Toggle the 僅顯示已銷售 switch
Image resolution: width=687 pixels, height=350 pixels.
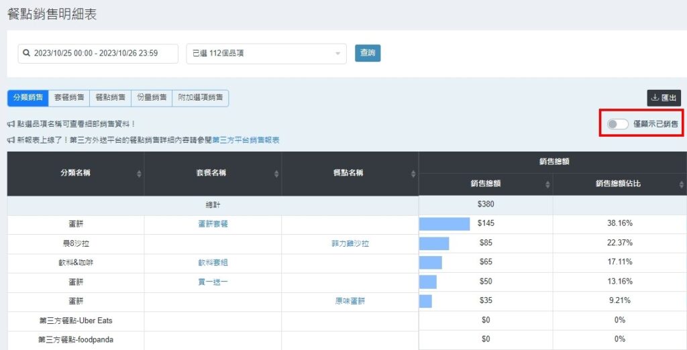[617, 124]
